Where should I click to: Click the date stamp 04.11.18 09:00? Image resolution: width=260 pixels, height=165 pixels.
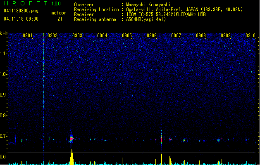21,19
